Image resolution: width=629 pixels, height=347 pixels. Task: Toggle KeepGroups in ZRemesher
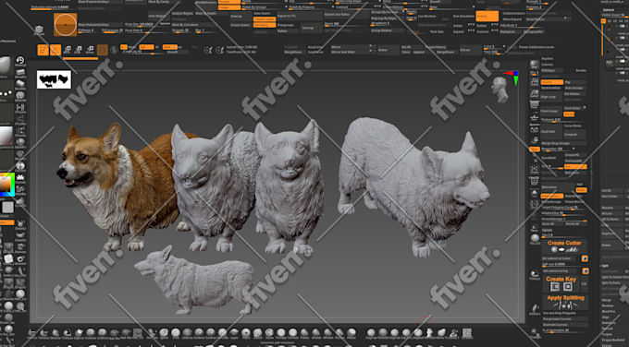(x=551, y=197)
